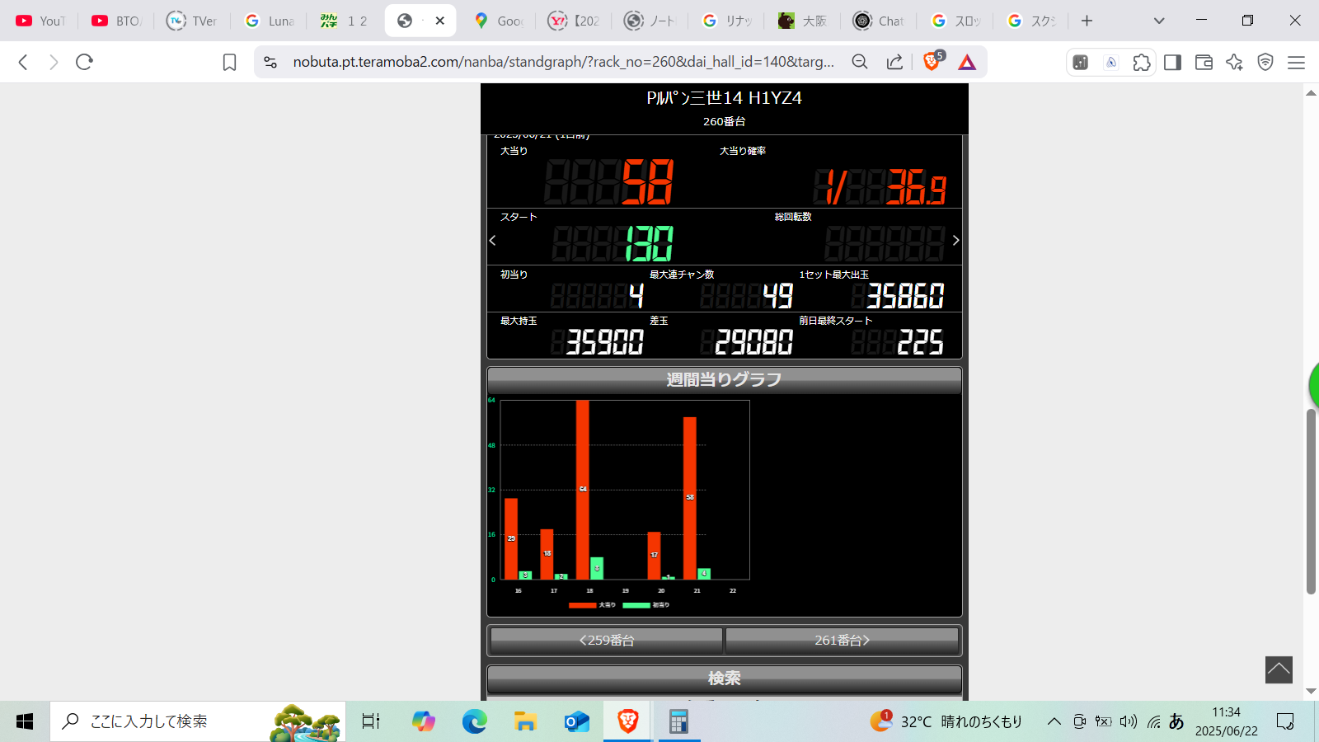The width and height of the screenshot is (1319, 742).
Task: Open Microsoft Edge from taskbar
Action: pyautogui.click(x=474, y=721)
